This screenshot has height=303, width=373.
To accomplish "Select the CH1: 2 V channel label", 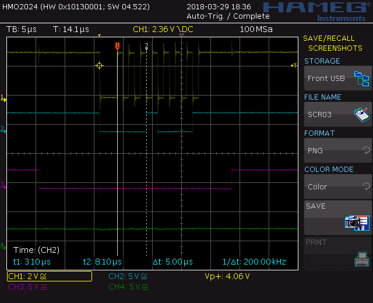I will point(50,276).
